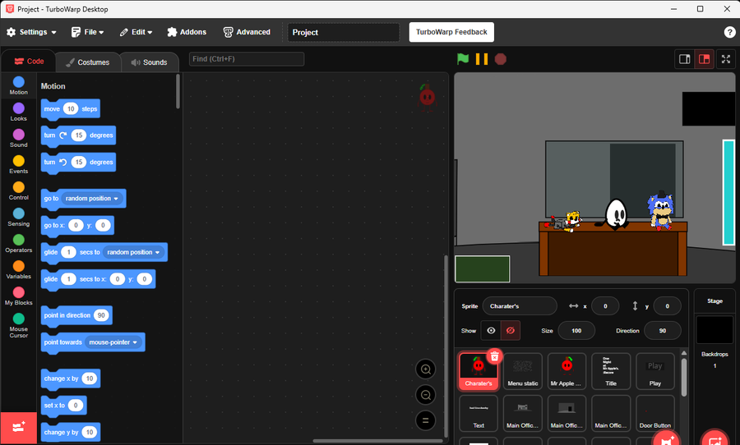Select the My Blocks category
Image resolution: width=740 pixels, height=445 pixels.
(x=18, y=297)
